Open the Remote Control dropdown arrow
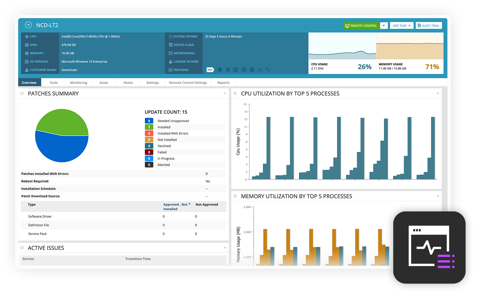 [384, 26]
